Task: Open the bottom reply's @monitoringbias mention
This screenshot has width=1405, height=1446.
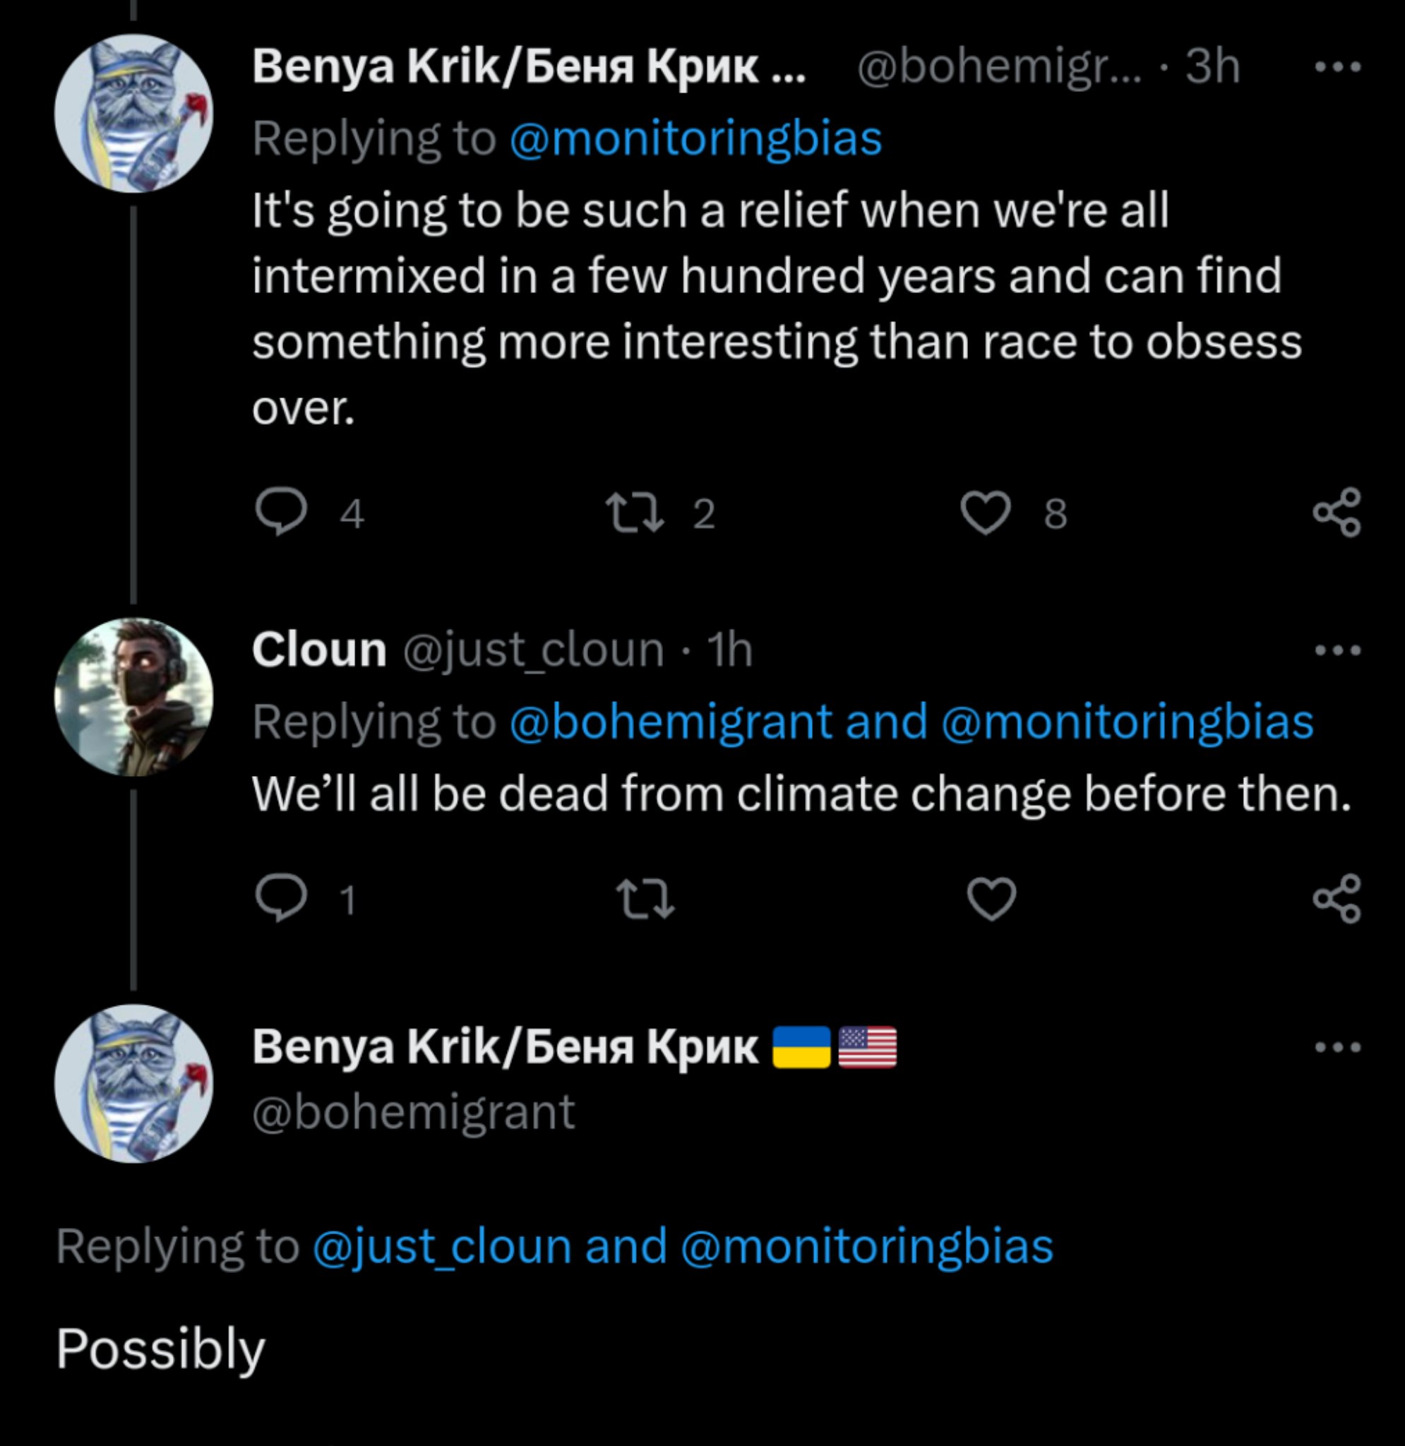Action: (867, 1247)
